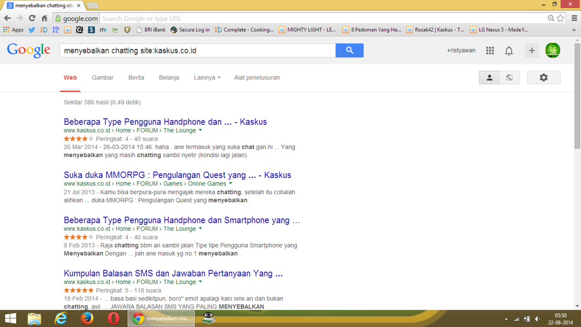Switch to Gambar results
The image size is (581, 327).
(x=103, y=78)
